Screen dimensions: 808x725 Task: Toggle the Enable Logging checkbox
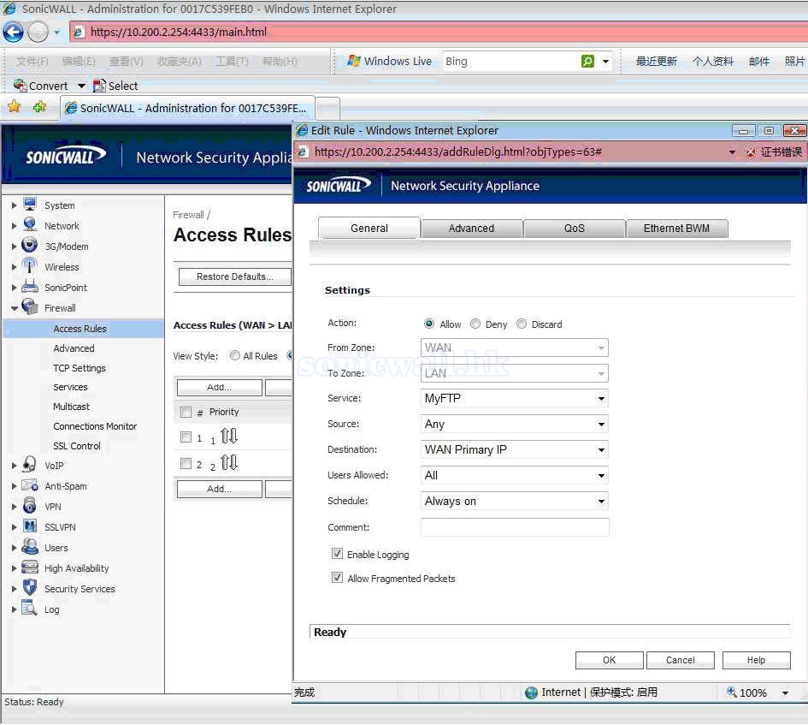click(337, 554)
